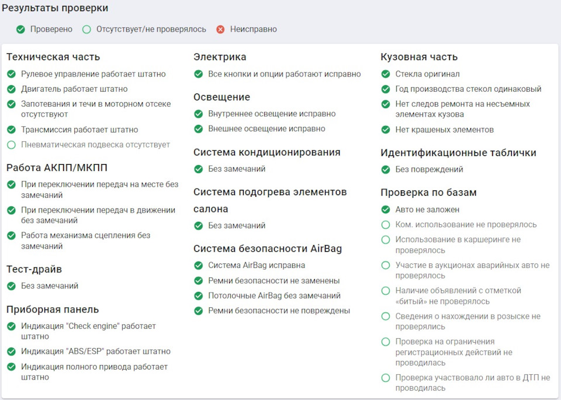Click the "Система безопасности AirBag" heading
561x400 pixels.
pyautogui.click(x=268, y=249)
